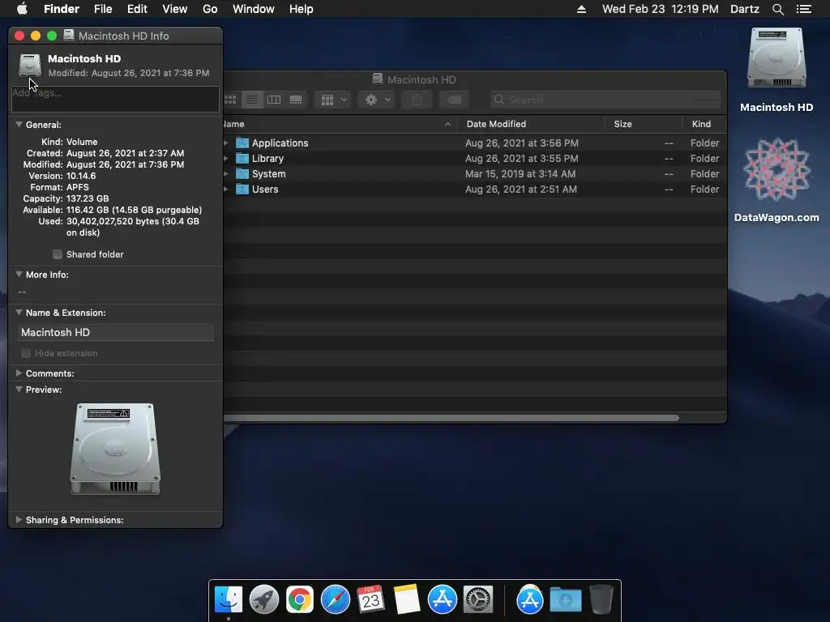Switch Finder window to gallery view

pos(295,100)
